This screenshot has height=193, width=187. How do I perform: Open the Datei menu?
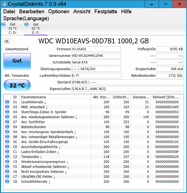coord(9,11)
